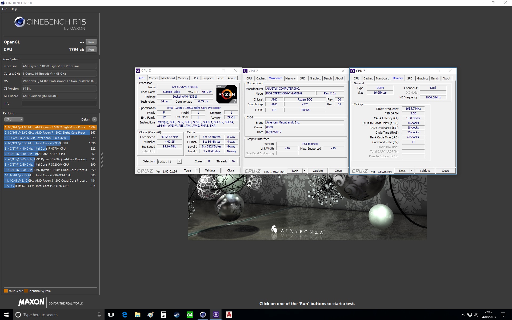This screenshot has width=512, height=320.
Task: Switch to Caches tab in first CPU-Z
Action: point(153,78)
